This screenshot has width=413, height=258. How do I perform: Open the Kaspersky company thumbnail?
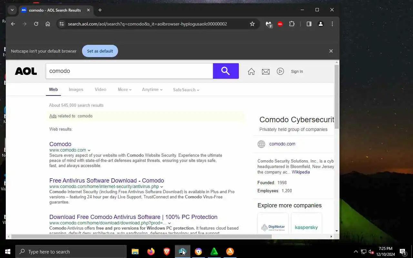click(307, 223)
